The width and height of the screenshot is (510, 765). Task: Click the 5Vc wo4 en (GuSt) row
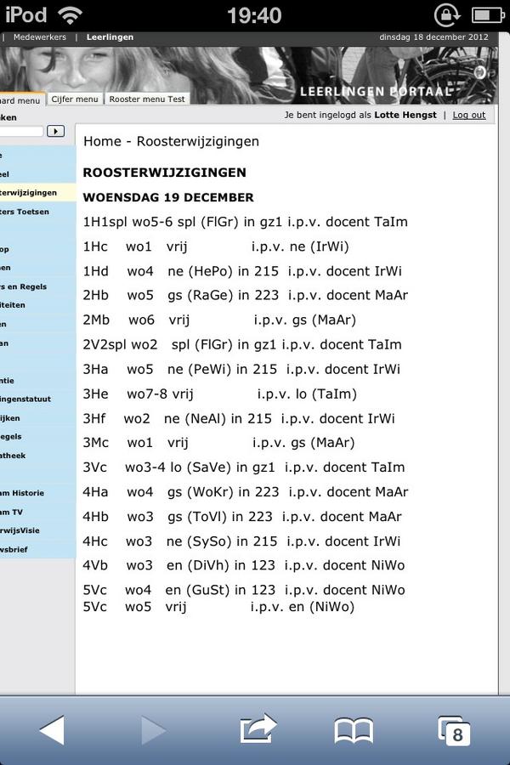tap(244, 590)
